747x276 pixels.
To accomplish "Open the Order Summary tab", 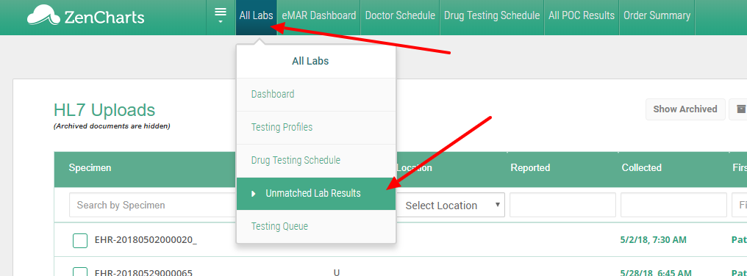I will [x=657, y=15].
